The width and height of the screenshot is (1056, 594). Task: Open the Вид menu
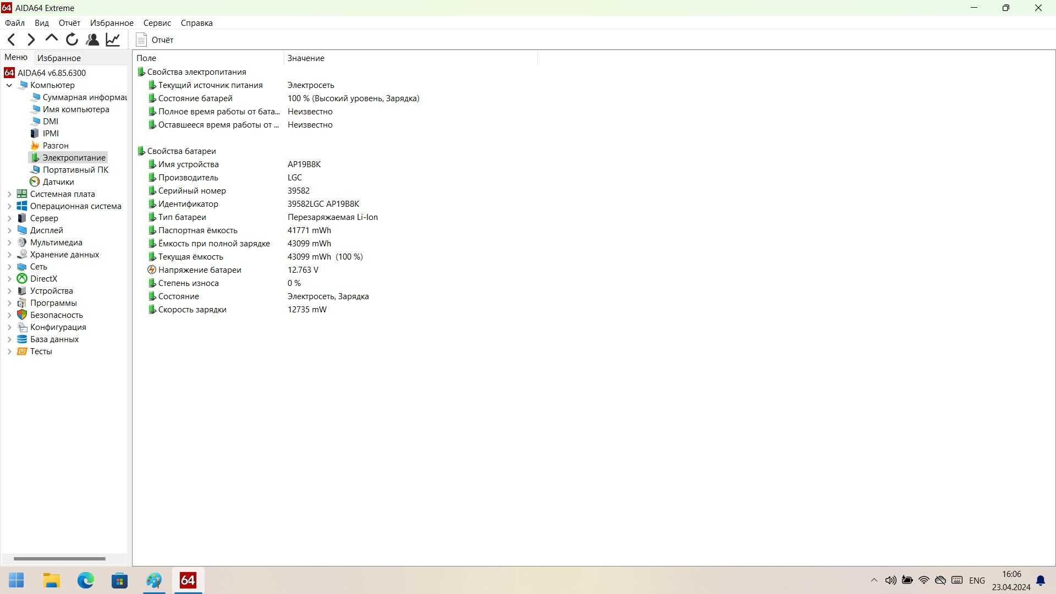coord(42,23)
